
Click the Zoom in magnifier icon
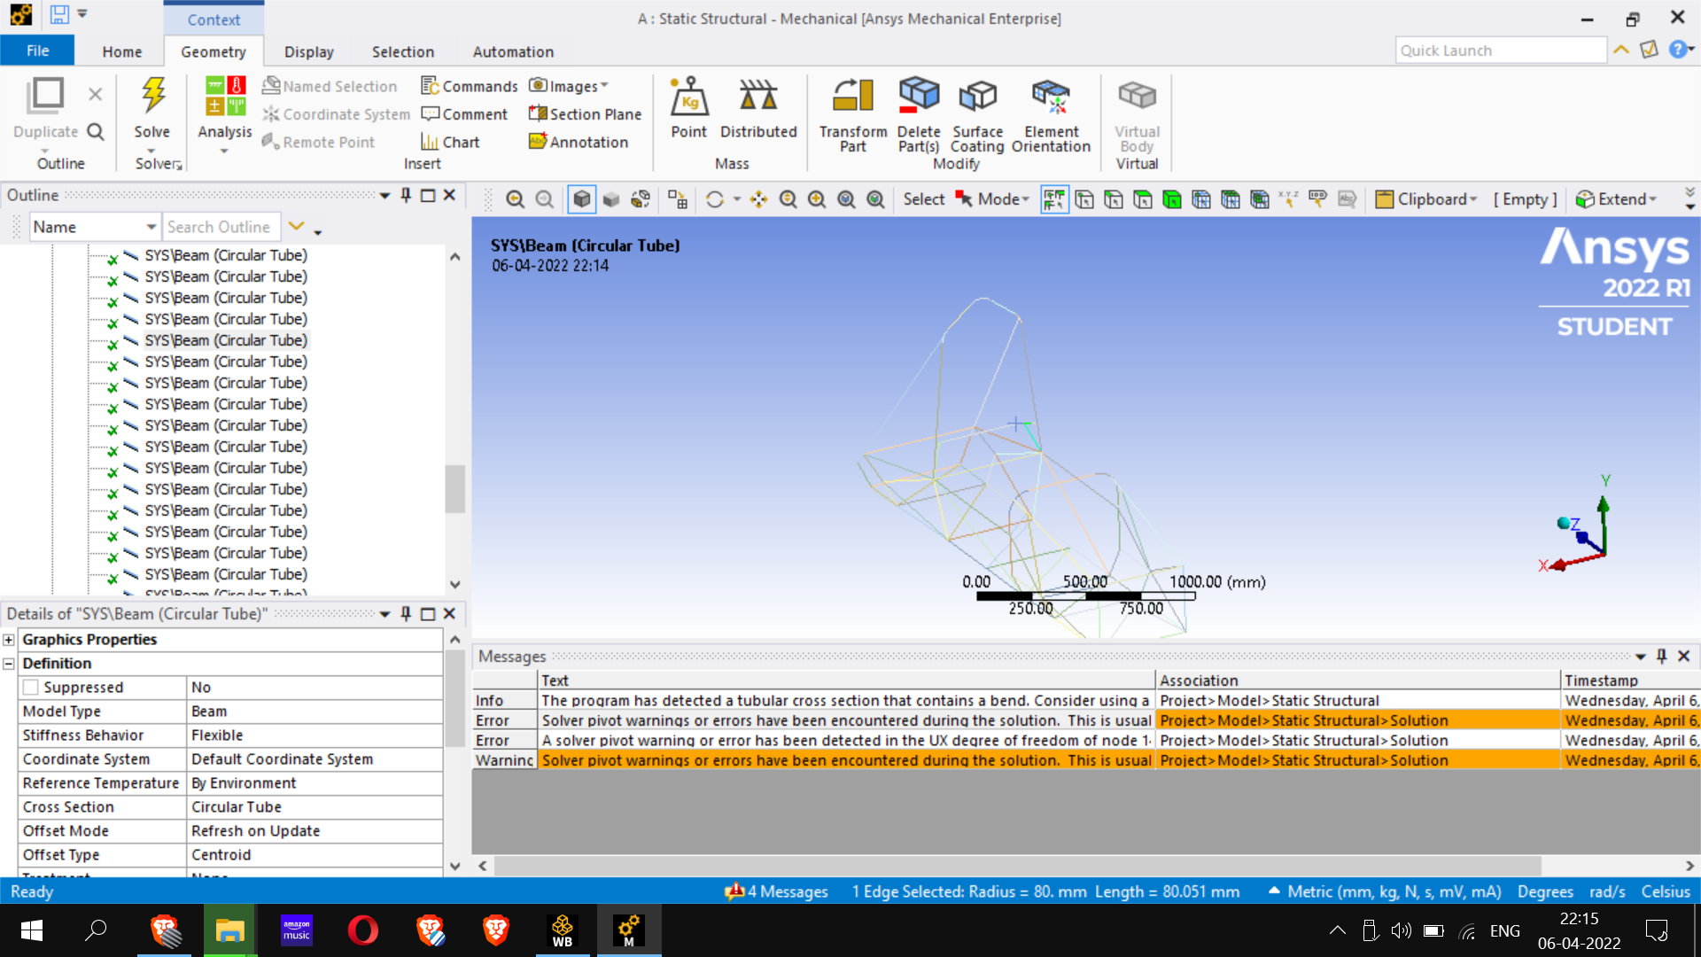click(x=817, y=199)
